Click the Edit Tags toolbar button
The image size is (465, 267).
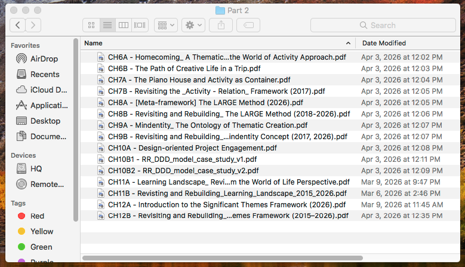point(248,25)
